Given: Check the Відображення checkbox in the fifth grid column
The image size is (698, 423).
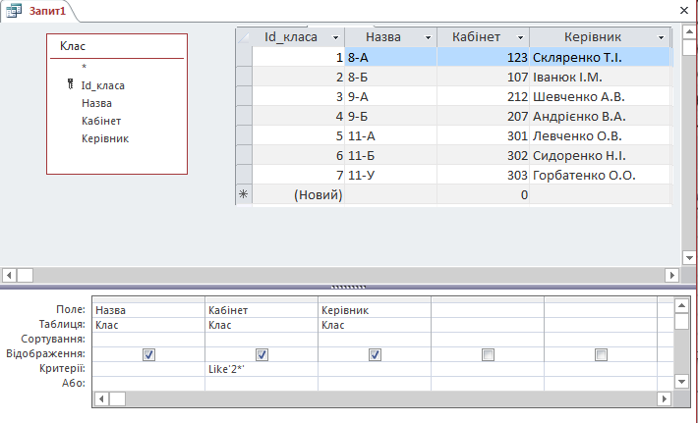Looking at the screenshot, I should pyautogui.click(x=601, y=354).
